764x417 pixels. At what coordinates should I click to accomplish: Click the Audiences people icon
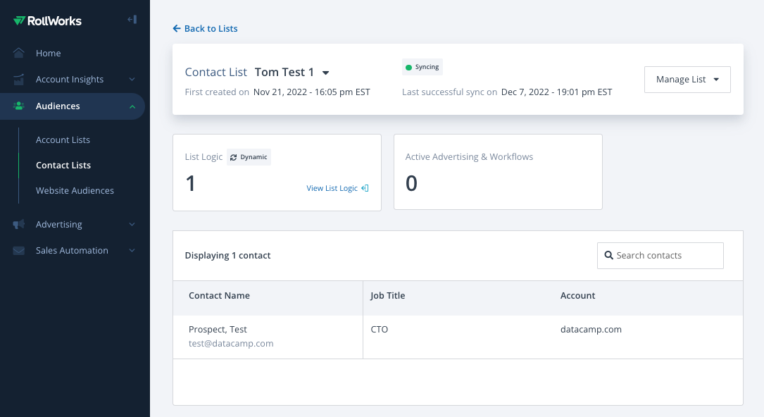pyautogui.click(x=18, y=106)
